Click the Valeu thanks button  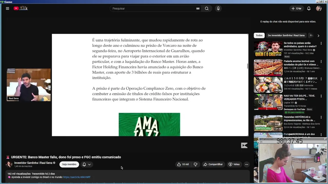coord(234,164)
